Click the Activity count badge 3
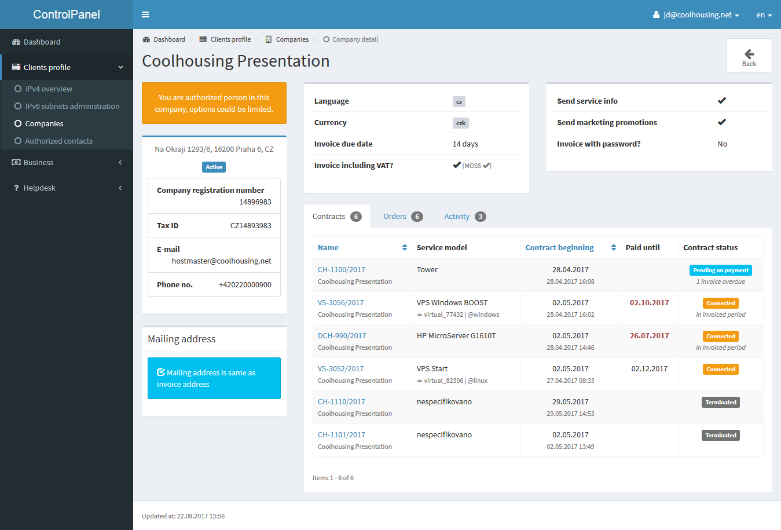 pos(480,217)
